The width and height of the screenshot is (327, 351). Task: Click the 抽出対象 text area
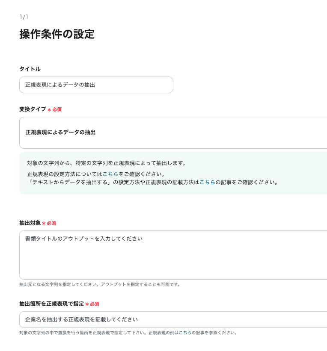pos(173,255)
